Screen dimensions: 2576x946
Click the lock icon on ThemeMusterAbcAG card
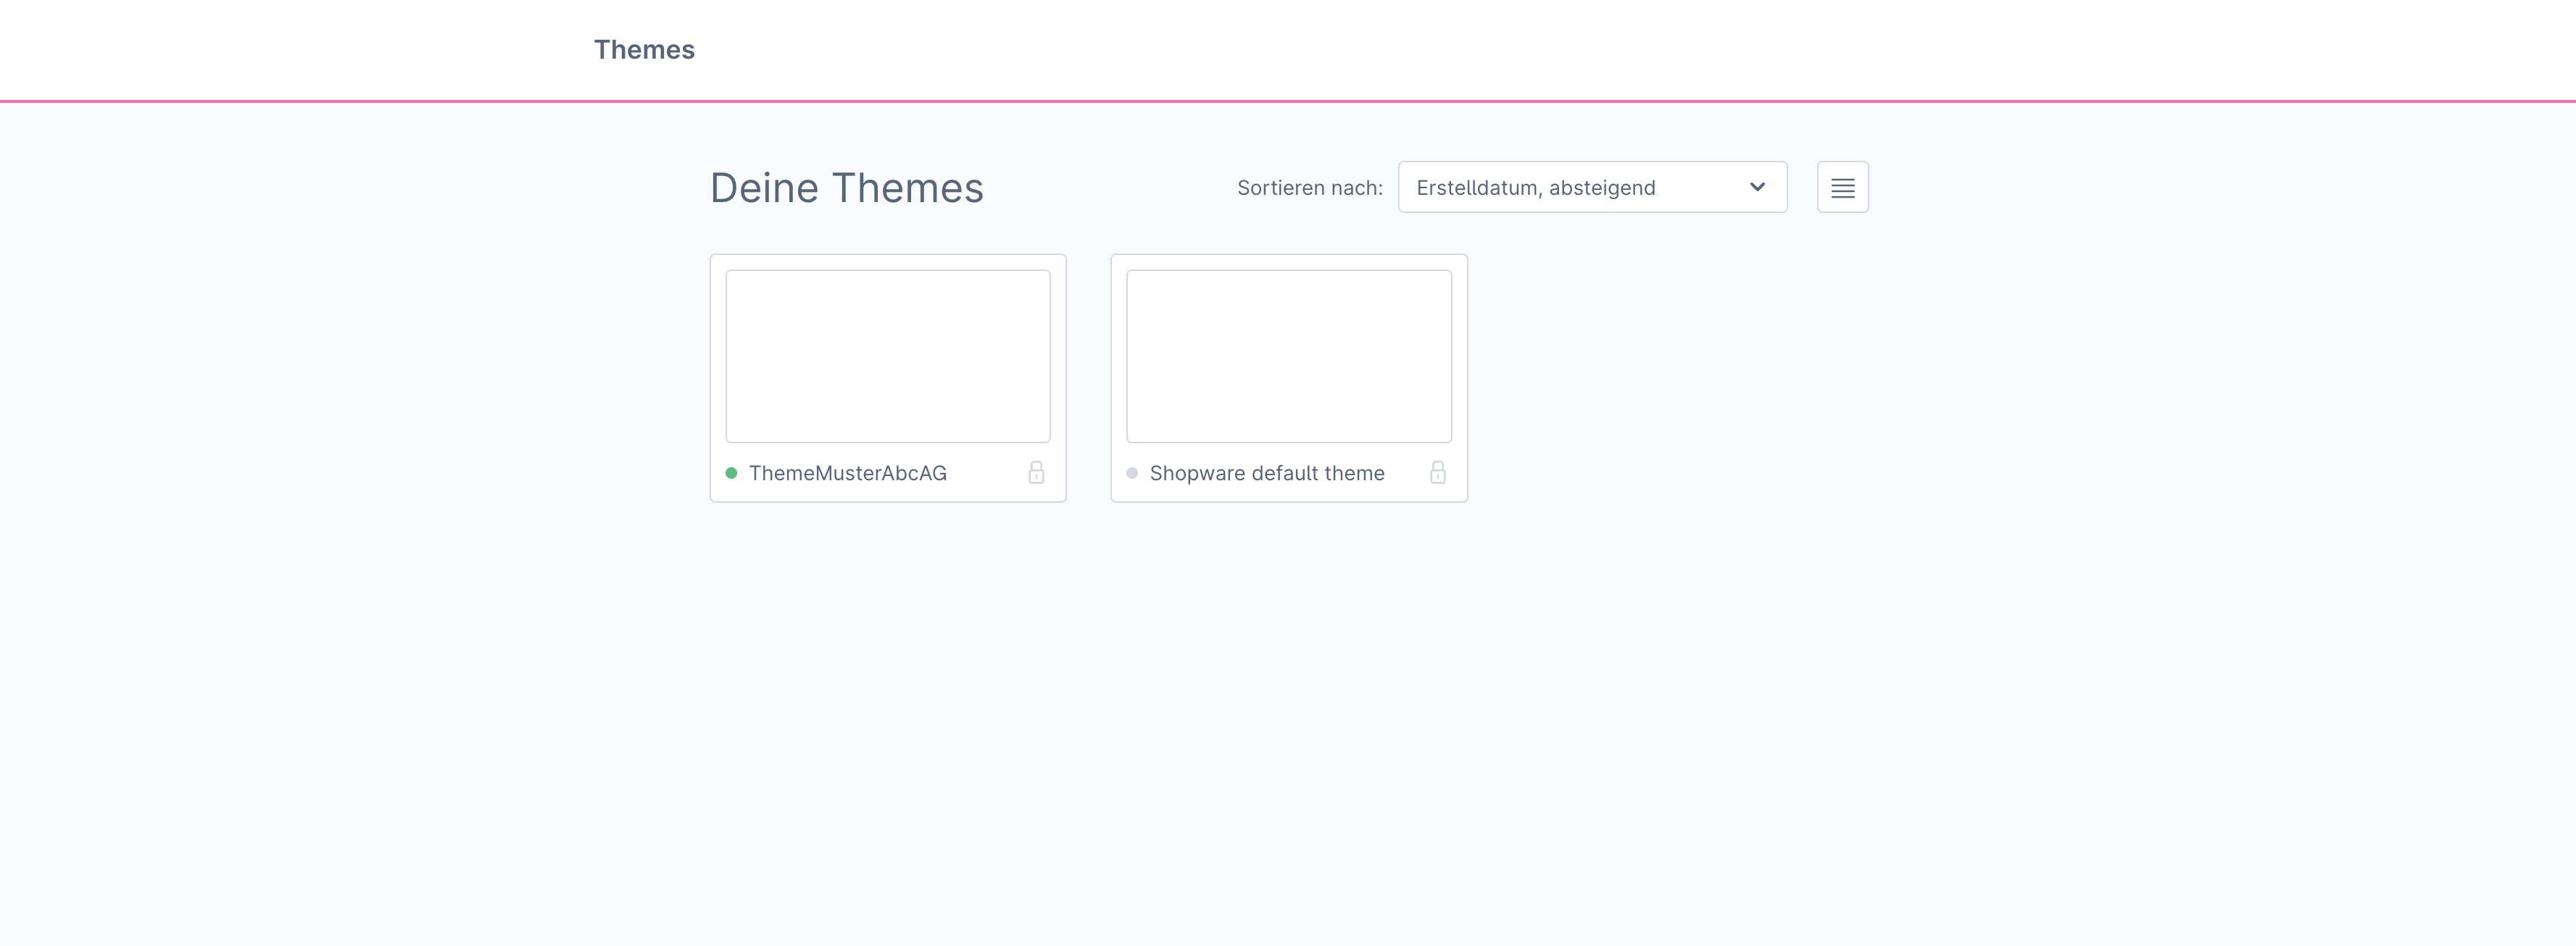pyautogui.click(x=1036, y=472)
